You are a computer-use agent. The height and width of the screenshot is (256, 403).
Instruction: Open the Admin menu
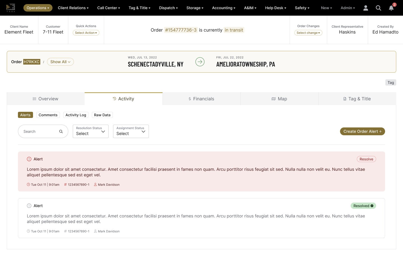click(x=348, y=8)
